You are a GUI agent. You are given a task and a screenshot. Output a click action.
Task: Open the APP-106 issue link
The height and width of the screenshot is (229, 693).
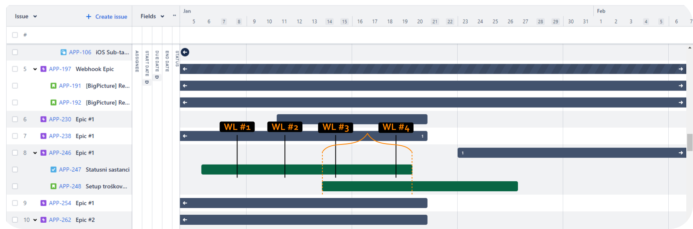coord(80,52)
